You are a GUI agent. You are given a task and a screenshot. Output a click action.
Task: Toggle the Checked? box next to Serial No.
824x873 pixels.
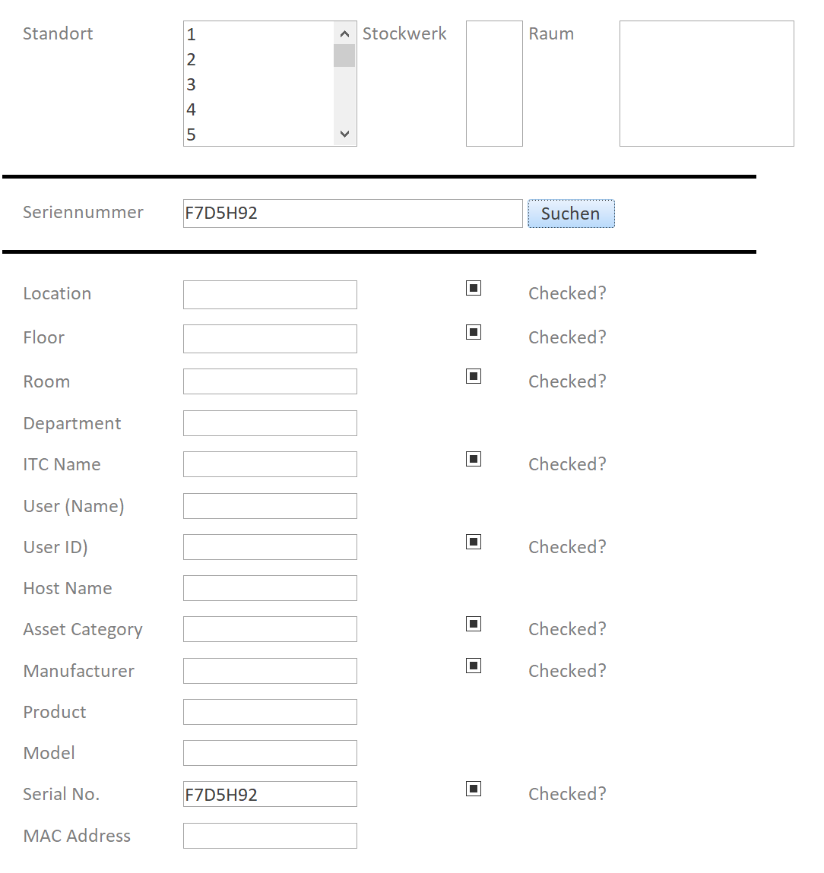click(x=473, y=789)
